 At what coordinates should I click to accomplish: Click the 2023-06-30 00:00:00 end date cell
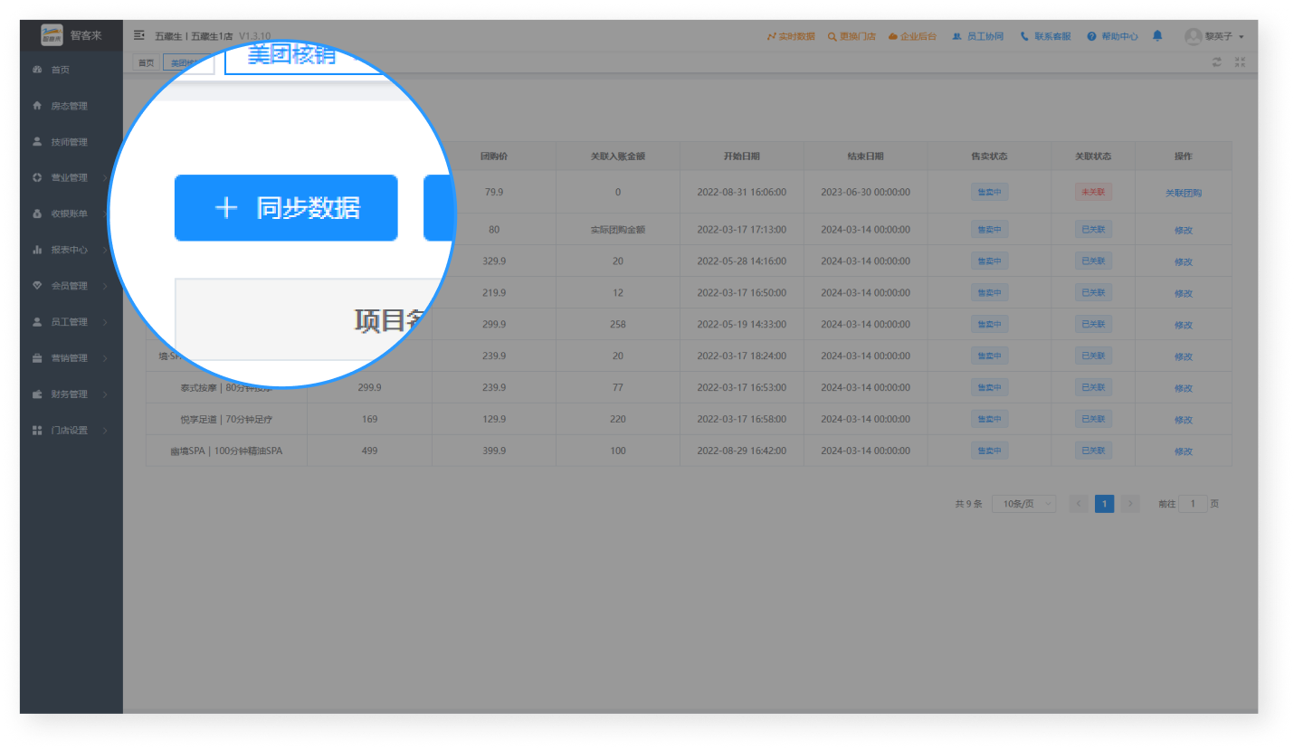[x=866, y=192]
